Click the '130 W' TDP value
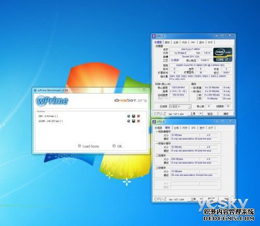260x226 pixels. [207, 53]
